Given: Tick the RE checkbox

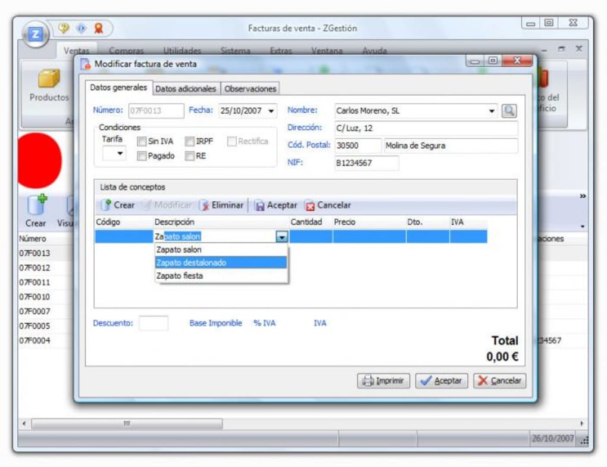Looking at the screenshot, I should [x=189, y=156].
